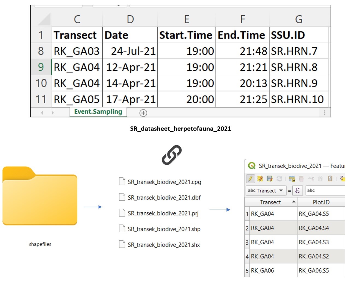This screenshot has height=281, width=347.
Task: Click the QGIS logo in title bar
Action: [252, 166]
